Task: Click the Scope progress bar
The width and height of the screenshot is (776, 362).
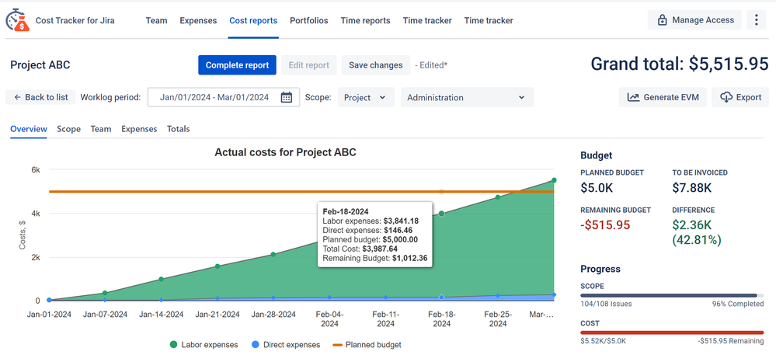Action: (x=672, y=295)
